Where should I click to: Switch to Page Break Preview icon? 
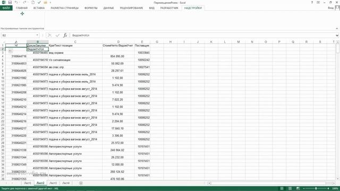point(298,188)
